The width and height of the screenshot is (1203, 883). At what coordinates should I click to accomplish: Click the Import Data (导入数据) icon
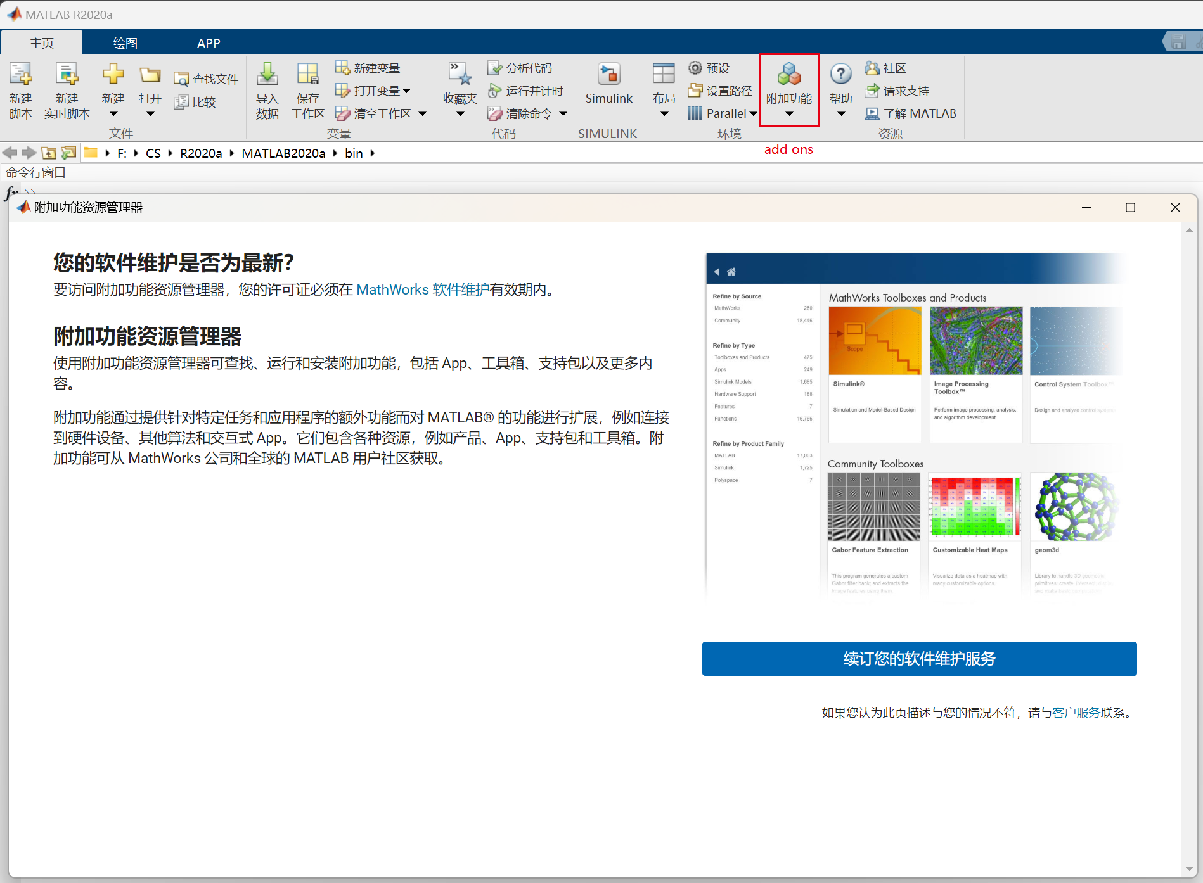(x=267, y=74)
